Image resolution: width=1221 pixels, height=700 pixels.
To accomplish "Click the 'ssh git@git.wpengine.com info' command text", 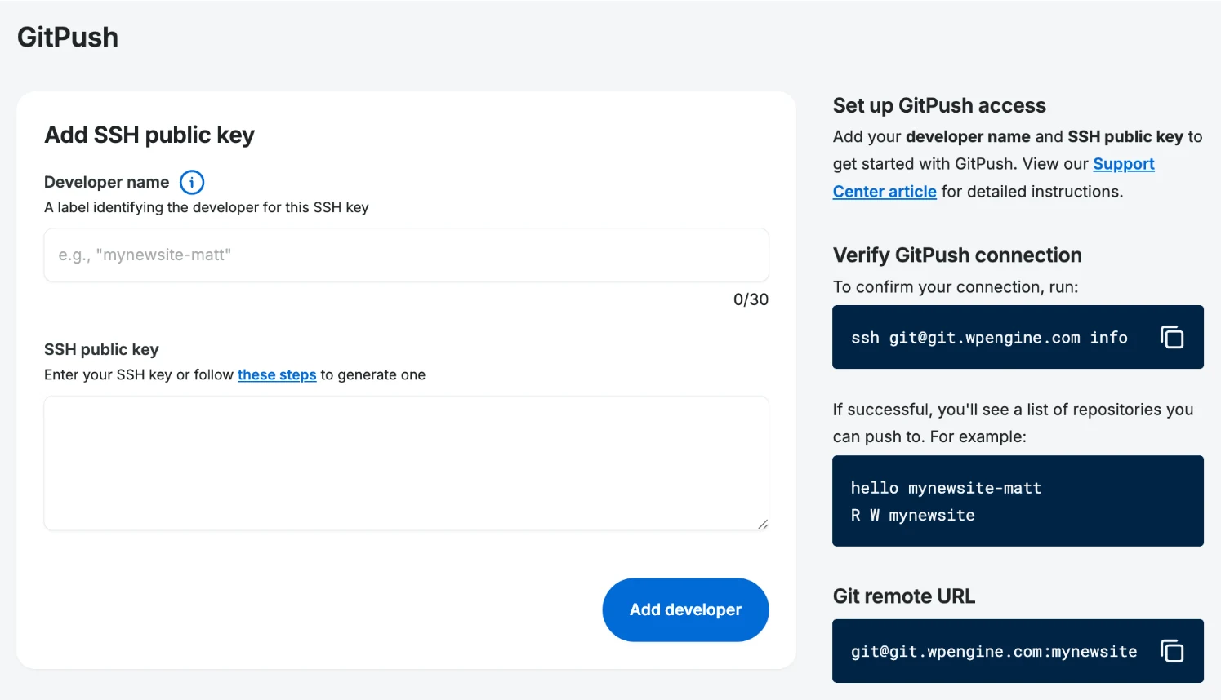I will point(989,338).
